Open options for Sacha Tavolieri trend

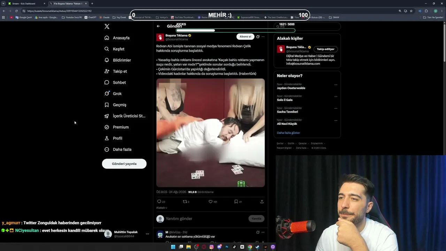(336, 108)
